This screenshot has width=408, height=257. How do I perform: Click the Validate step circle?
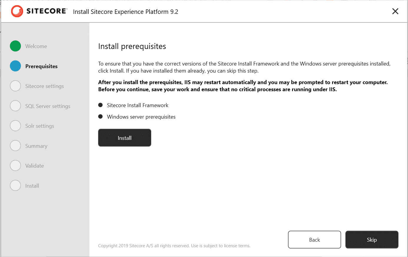(15, 166)
